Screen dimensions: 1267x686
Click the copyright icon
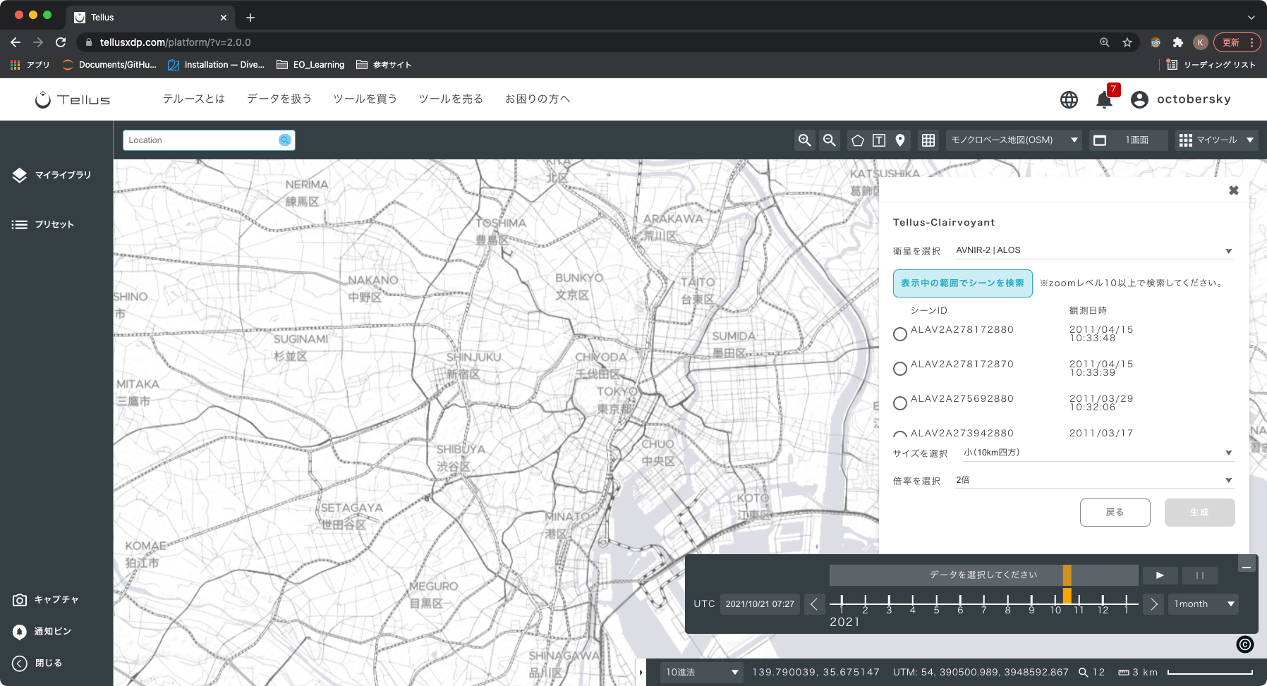point(1245,644)
